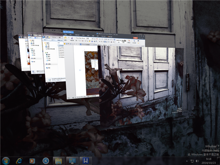Open the media player taskbar icon
The width and height of the screenshot is (220, 165).
pyautogui.click(x=32, y=160)
